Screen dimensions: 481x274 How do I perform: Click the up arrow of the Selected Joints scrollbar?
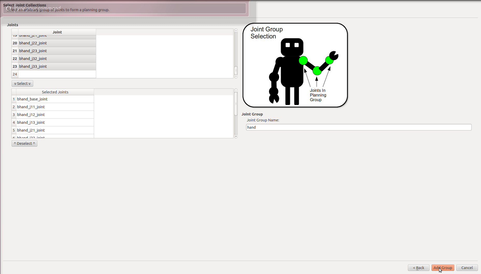click(236, 91)
